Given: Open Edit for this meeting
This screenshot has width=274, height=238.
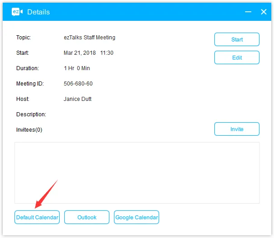Looking at the screenshot, I should (237, 57).
